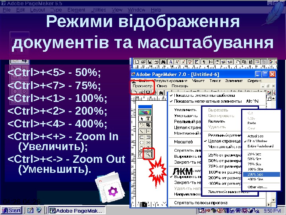Open View menu in PageMaker 6.5
This screenshot has height=215, width=286.
(x=117, y=10)
